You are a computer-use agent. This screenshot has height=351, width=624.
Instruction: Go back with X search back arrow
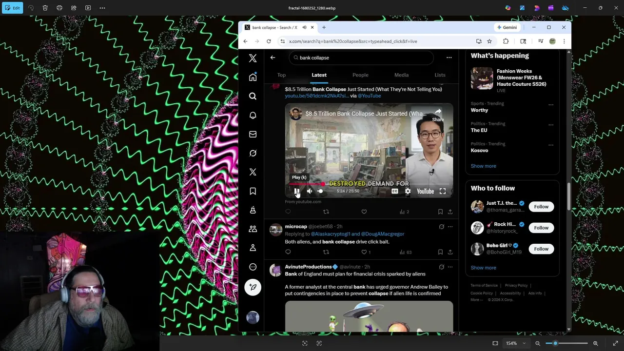pos(273,58)
